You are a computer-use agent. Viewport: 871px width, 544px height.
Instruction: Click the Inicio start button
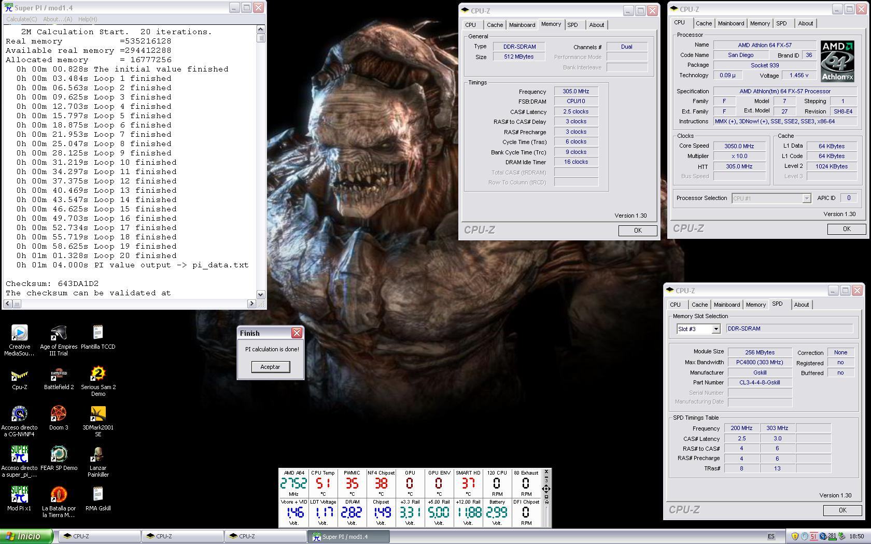tap(26, 536)
